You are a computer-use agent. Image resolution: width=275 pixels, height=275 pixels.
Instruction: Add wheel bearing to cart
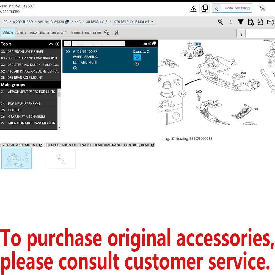[137, 57]
